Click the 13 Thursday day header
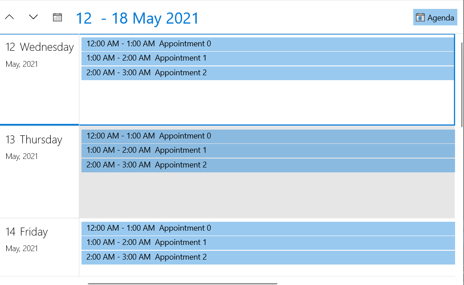 (34, 140)
